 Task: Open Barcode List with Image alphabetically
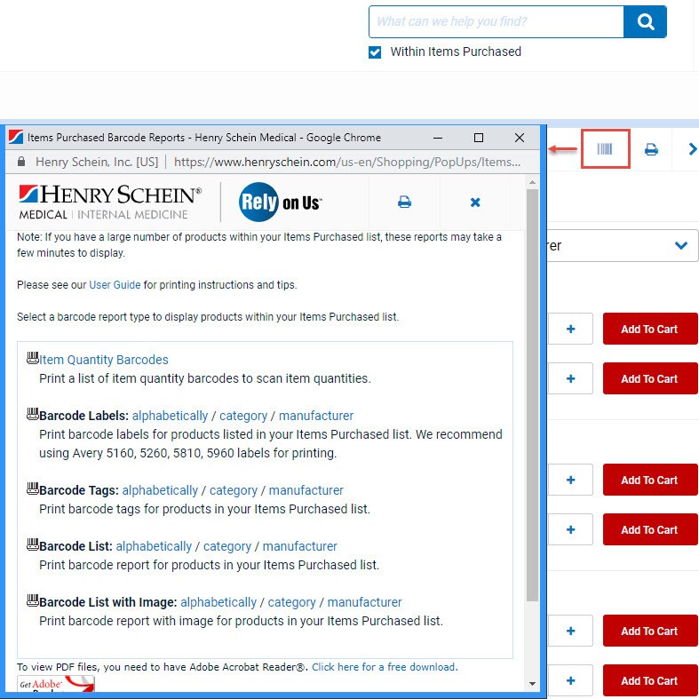click(x=218, y=602)
